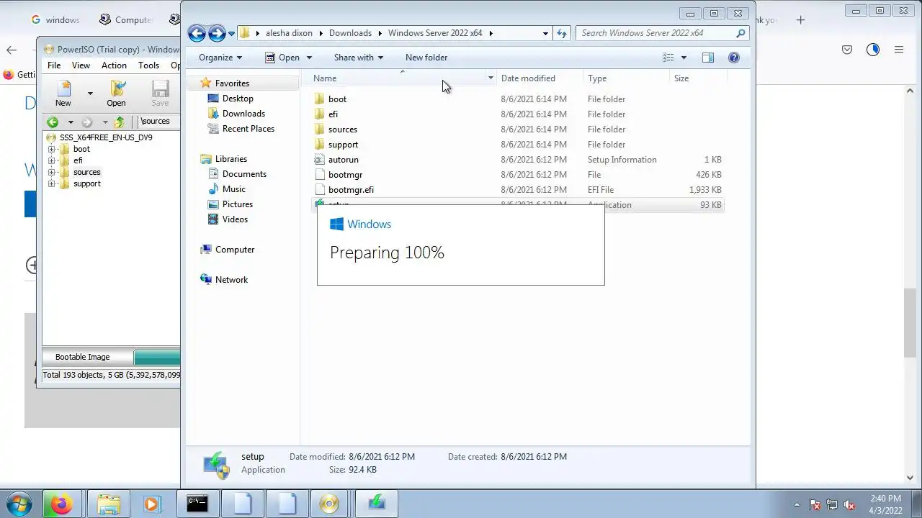Open Desktop in navigation pane
The height and width of the screenshot is (518, 922).
tap(238, 99)
